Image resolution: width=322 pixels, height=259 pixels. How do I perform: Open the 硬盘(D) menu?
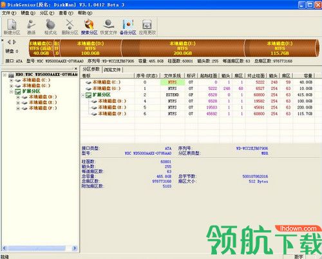click(x=28, y=13)
